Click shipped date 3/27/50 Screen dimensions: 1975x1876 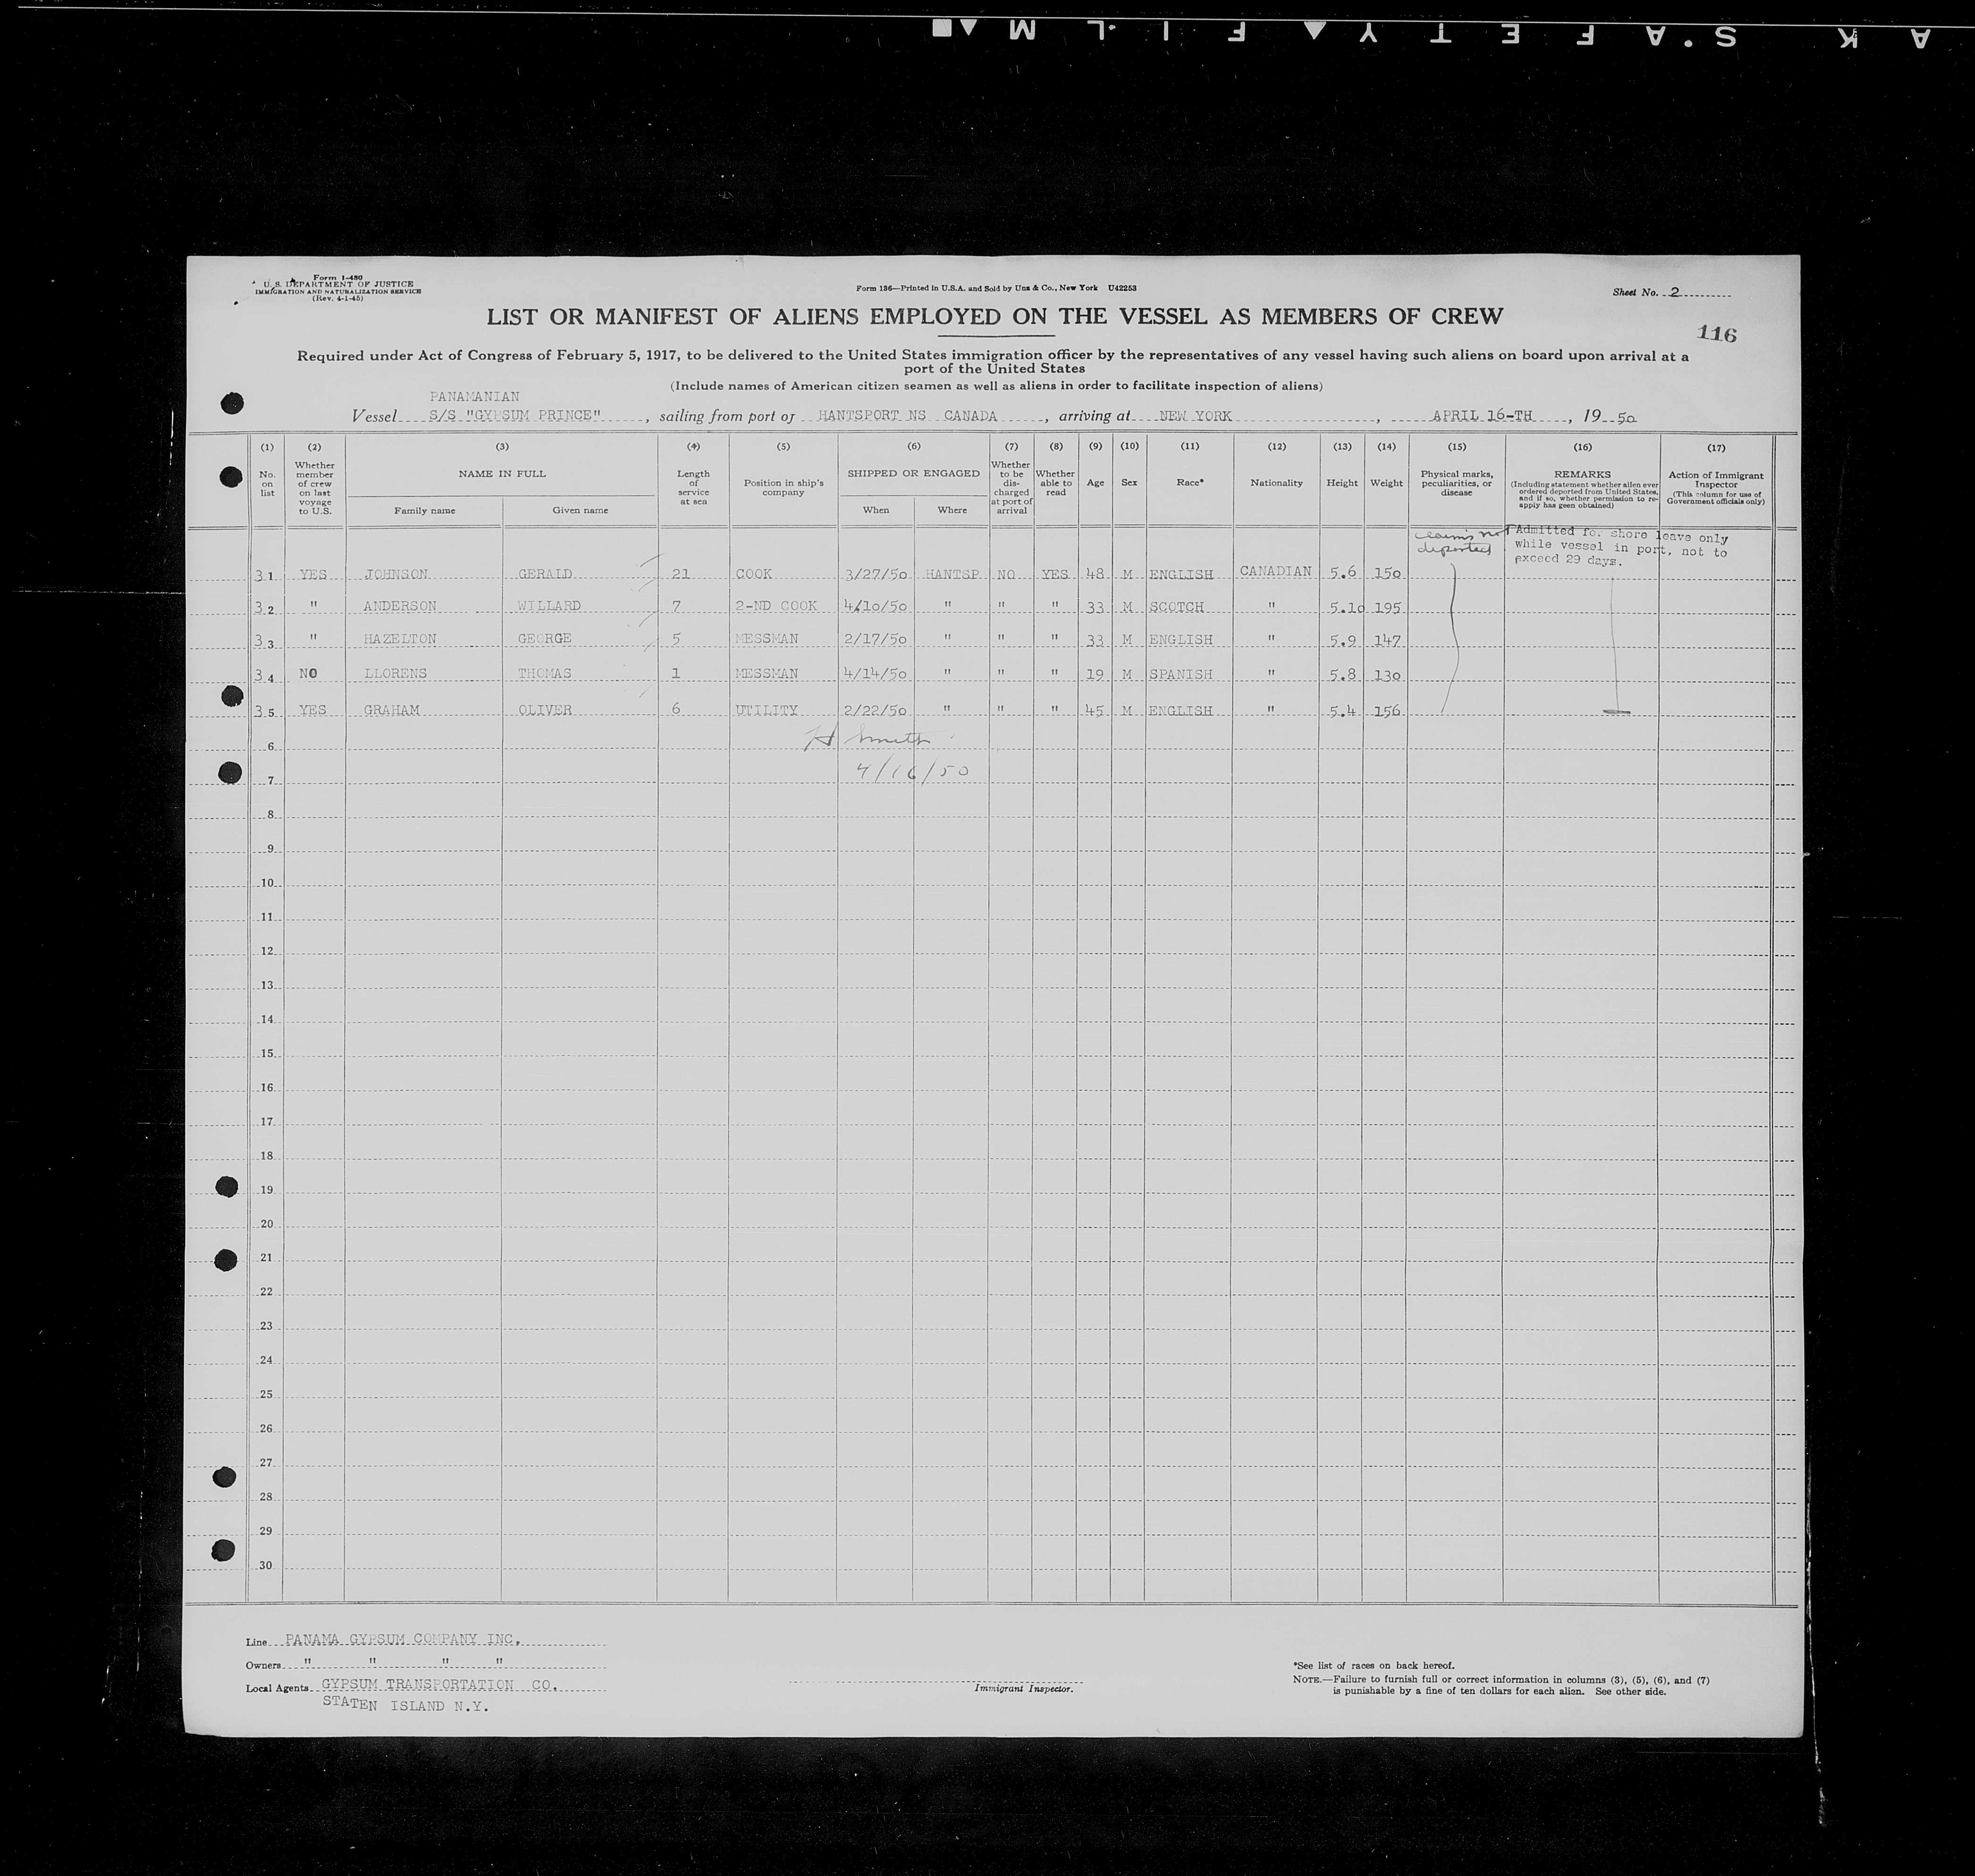coord(877,575)
